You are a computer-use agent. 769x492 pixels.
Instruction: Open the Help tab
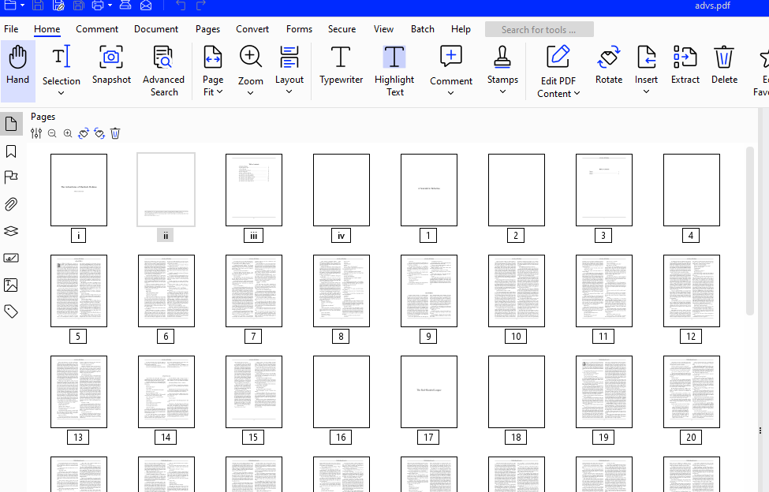click(461, 29)
